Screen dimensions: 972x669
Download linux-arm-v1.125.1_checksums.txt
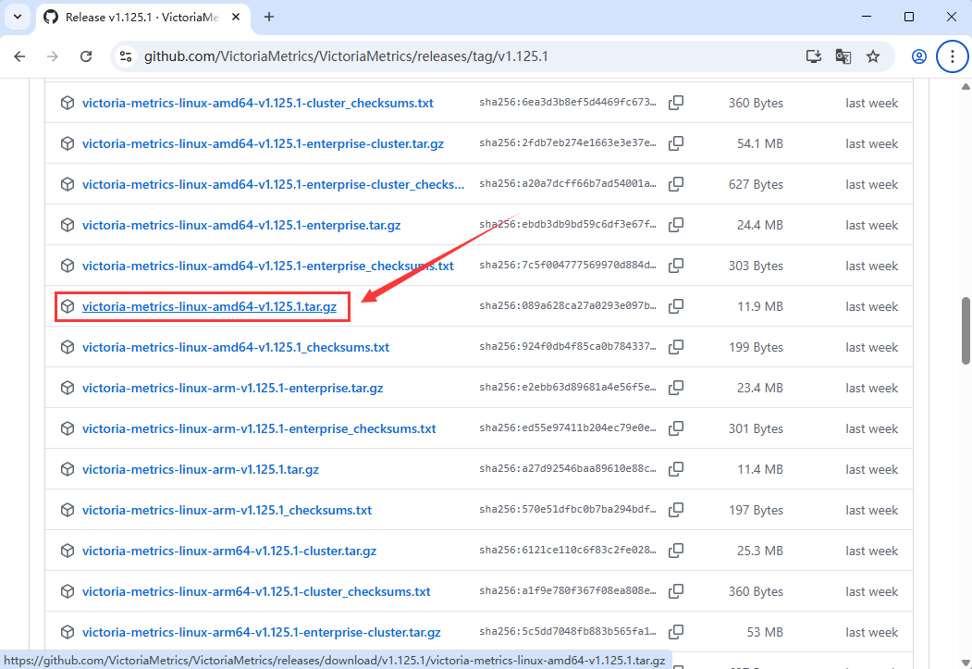(x=227, y=510)
